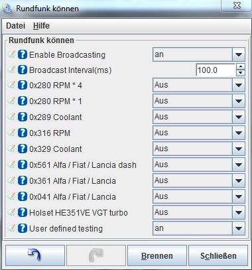Screen dimensions: 252x270
Task: Click the Brennen button
Action: 157,255
